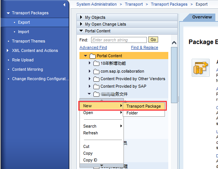Image resolution: width=218 pixels, height=169 pixels.
Task: Click the Find search string field
Action: click(119, 40)
